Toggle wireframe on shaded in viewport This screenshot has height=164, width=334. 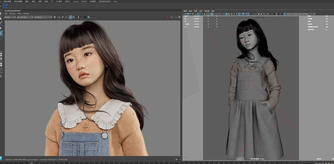(x=231, y=14)
